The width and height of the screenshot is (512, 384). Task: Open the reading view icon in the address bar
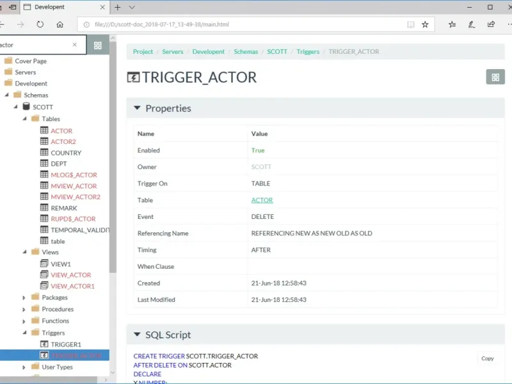point(411,24)
